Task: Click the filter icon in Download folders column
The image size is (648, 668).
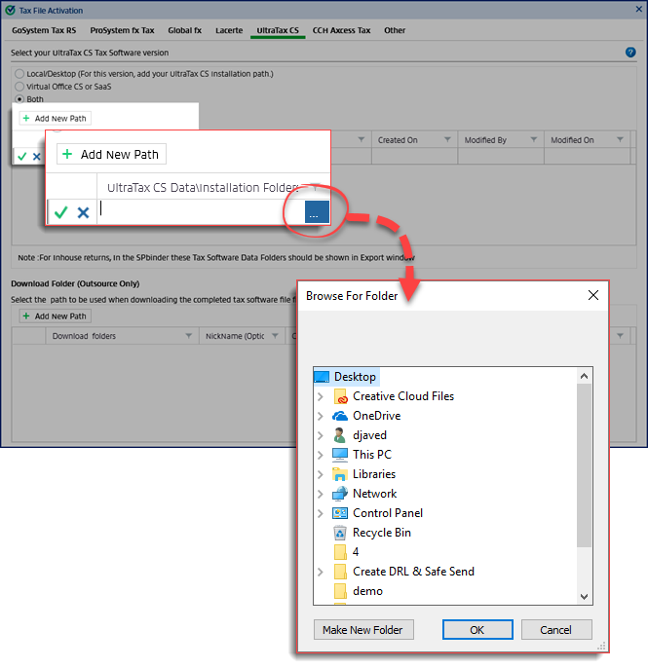Action: (188, 336)
